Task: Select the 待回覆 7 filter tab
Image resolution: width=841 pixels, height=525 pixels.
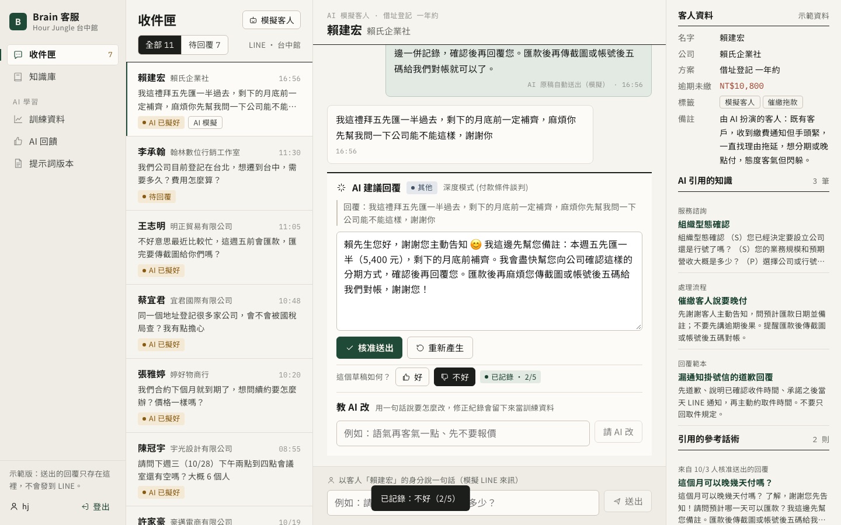Action: pyautogui.click(x=204, y=45)
